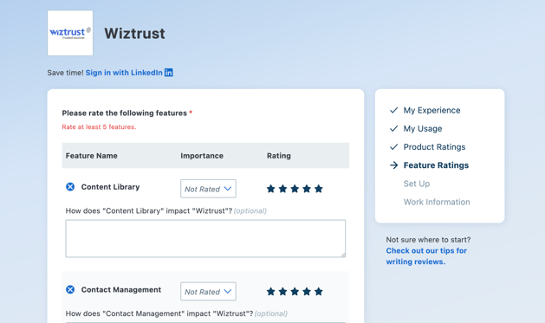Screen dimensions: 545x323
Task: Click the Content Library feature name
Action: click(110, 187)
